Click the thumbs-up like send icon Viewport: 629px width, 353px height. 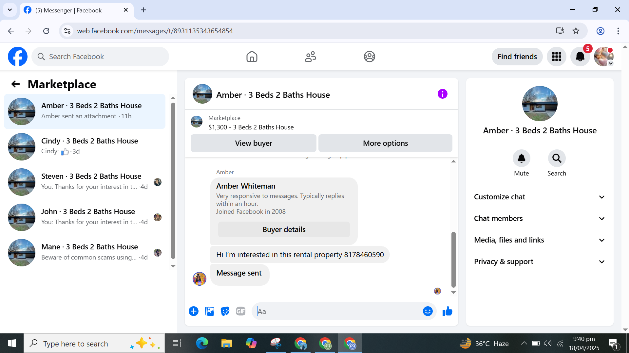(447, 311)
